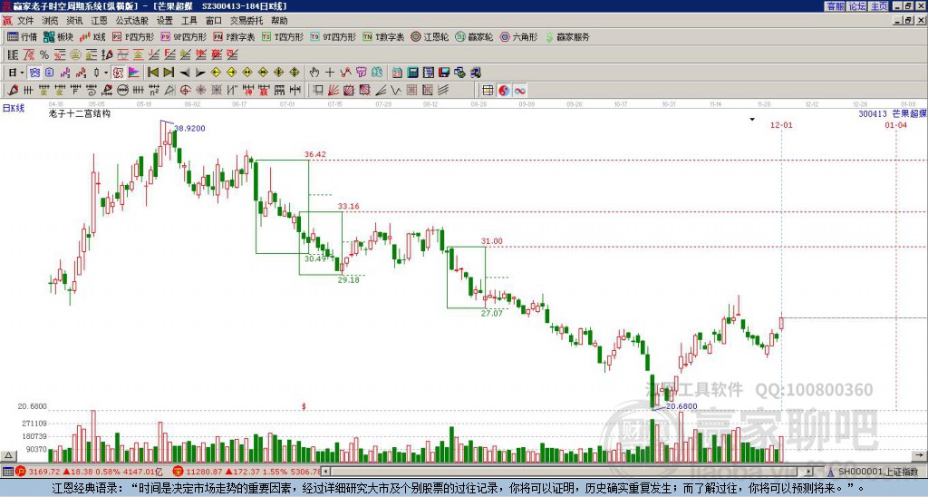Viewport: 928px width, 497px height.
Task: Open the 9T四方形 tool
Action: pyautogui.click(x=333, y=36)
